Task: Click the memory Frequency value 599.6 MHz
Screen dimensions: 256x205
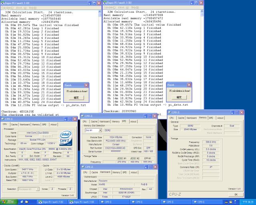Action: click(211, 142)
